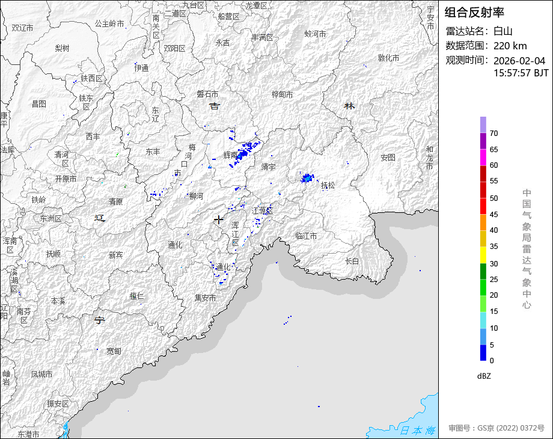Select the 双辽市 map label
Image resolution: width=553 pixels, height=439 pixels.
[x=22, y=28]
